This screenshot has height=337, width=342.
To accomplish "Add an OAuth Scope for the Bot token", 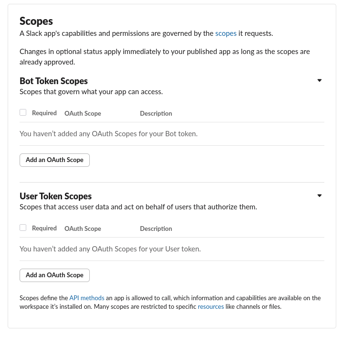I will pos(54,160).
